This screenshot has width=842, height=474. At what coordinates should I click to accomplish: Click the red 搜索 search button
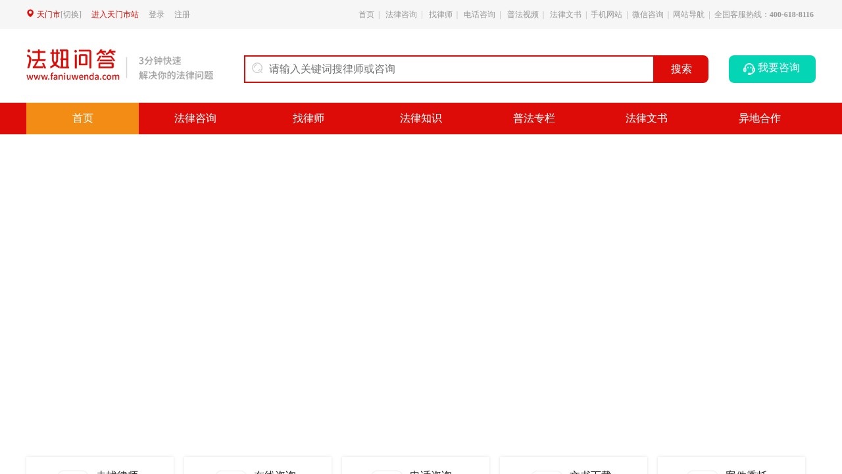681,69
